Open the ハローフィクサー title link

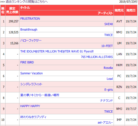click(x=31, y=40)
